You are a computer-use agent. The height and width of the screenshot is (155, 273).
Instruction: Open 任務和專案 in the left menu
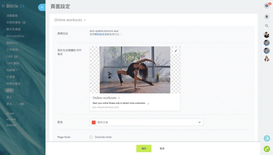click(x=13, y=23)
